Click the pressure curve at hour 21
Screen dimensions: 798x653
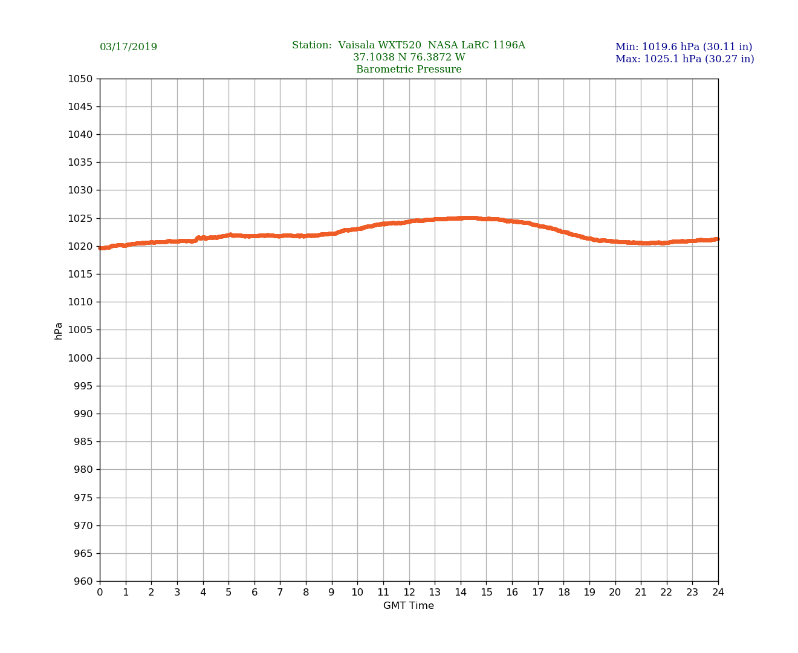(x=641, y=243)
